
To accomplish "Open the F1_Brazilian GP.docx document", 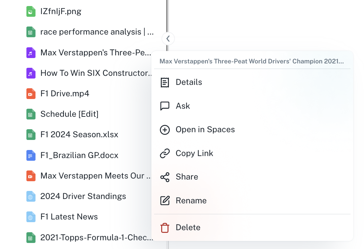I will click(79, 155).
